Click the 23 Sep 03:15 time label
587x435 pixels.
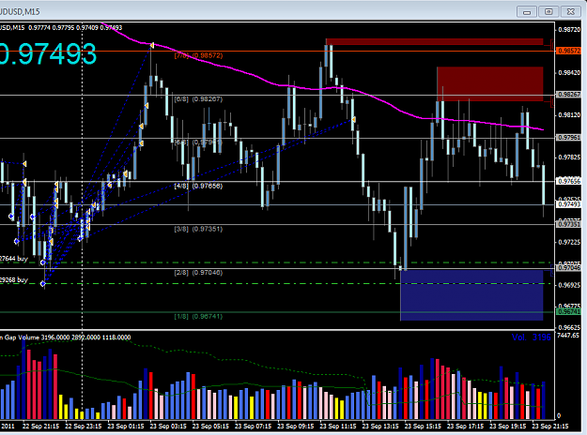click(168, 426)
